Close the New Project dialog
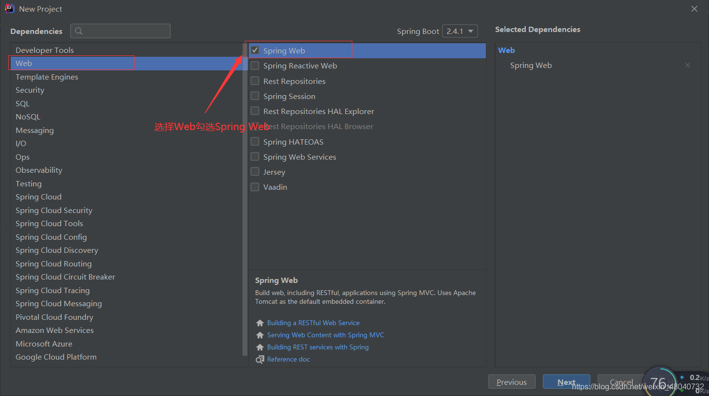The height and width of the screenshot is (396, 709). 694,9
